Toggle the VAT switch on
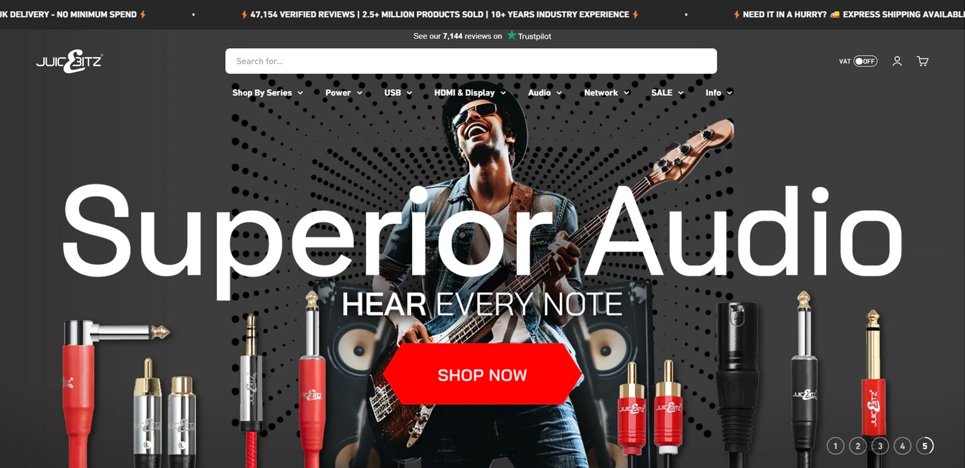Image resolution: width=965 pixels, height=468 pixels. [866, 61]
